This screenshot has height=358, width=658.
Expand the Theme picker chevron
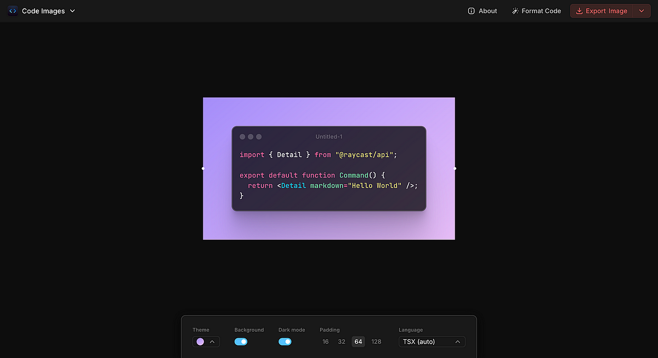coord(212,342)
